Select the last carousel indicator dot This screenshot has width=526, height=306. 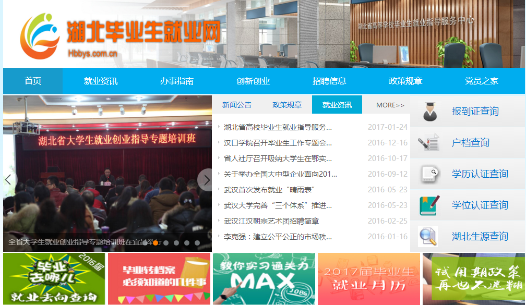point(197,243)
